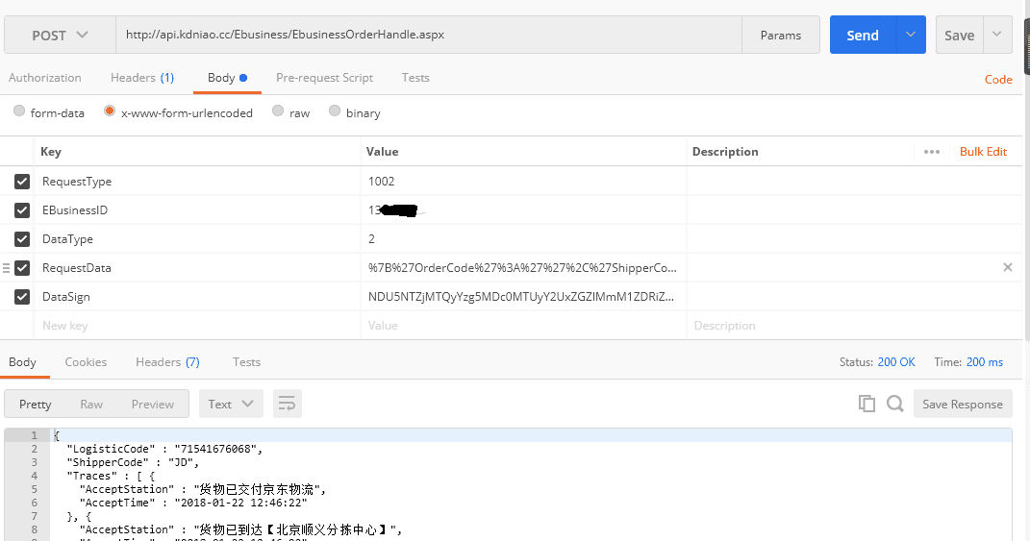Click the new Description input field
Image resolution: width=1030 pixels, height=541 pixels.
tap(854, 326)
